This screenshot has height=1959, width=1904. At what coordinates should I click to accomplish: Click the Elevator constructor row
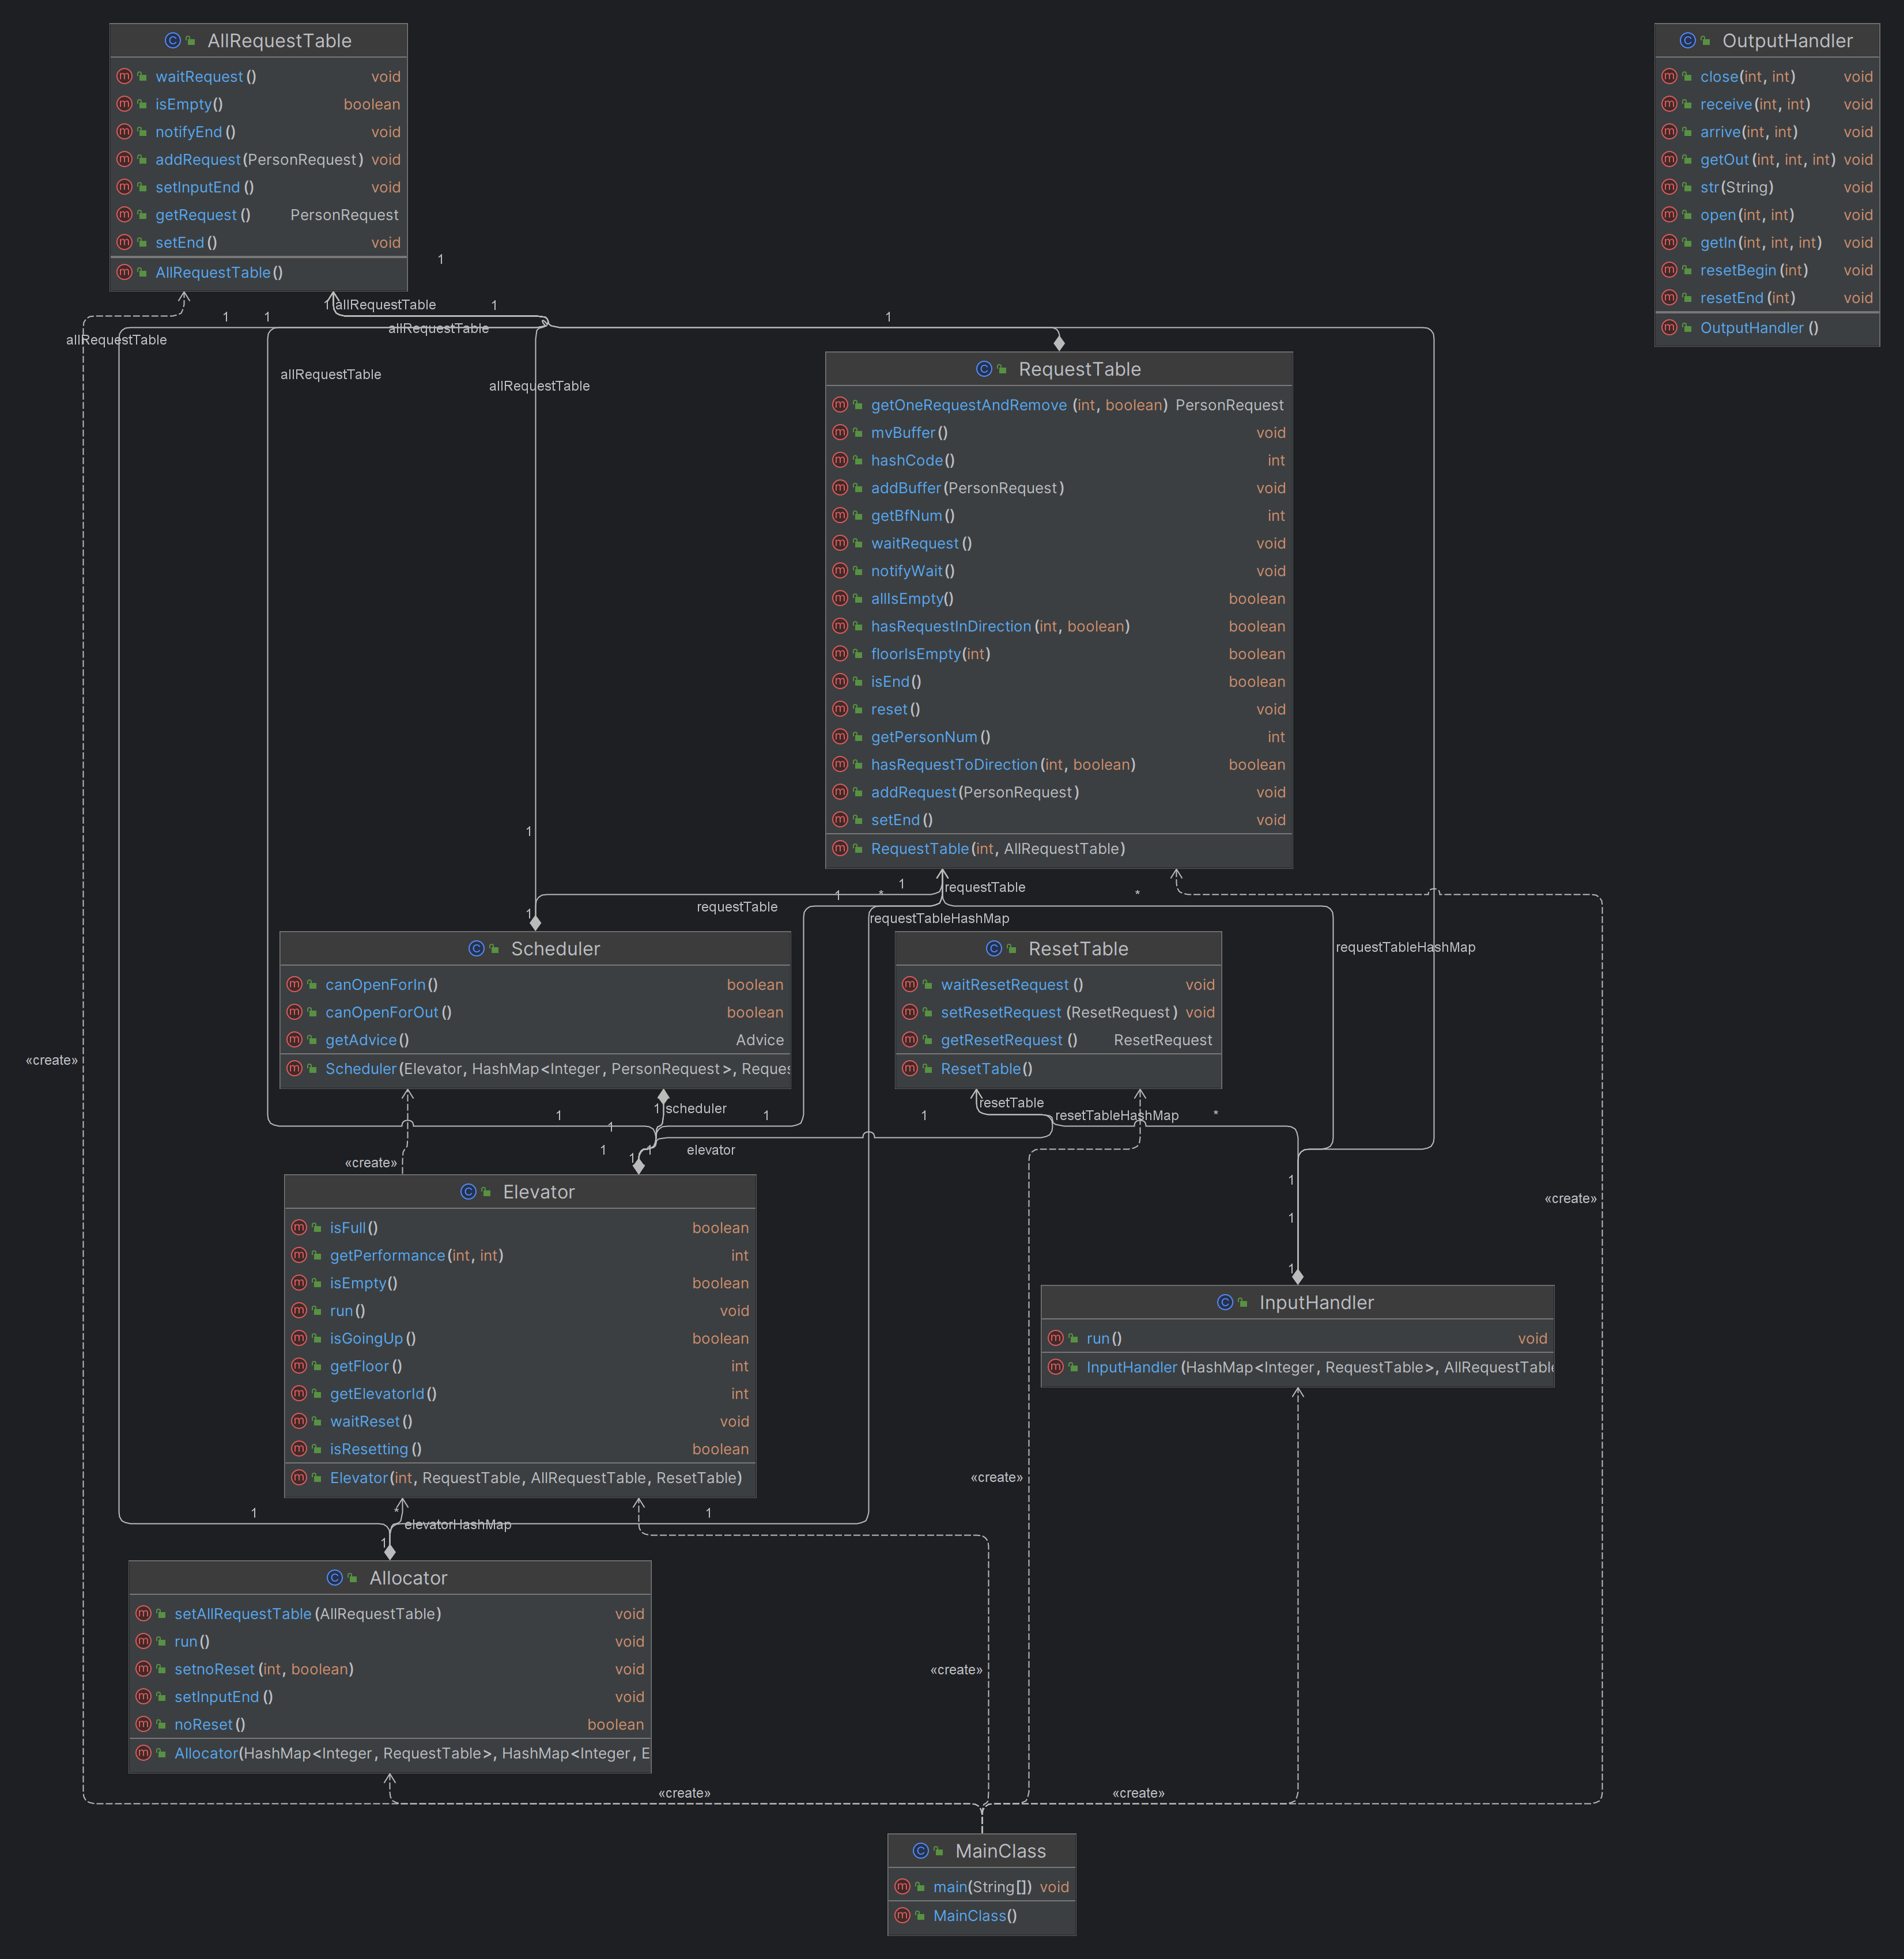tap(520, 1478)
